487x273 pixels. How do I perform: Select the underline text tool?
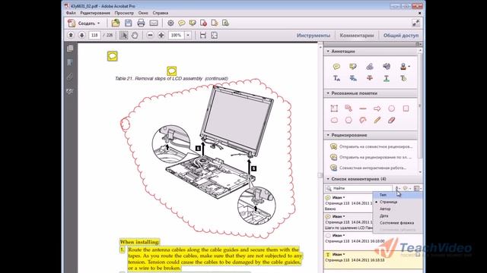click(x=387, y=78)
